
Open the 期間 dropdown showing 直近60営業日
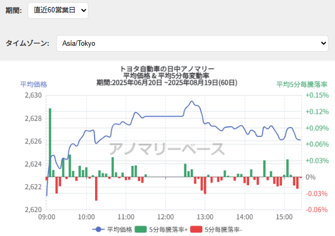tap(58, 10)
